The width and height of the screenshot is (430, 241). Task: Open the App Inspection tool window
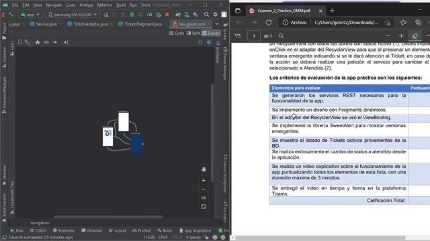(x=195, y=230)
